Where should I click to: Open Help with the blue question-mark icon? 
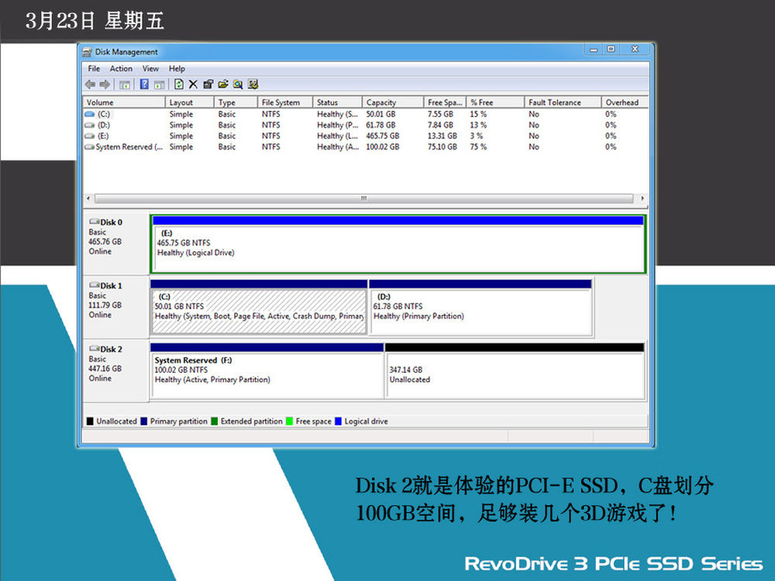click(144, 84)
